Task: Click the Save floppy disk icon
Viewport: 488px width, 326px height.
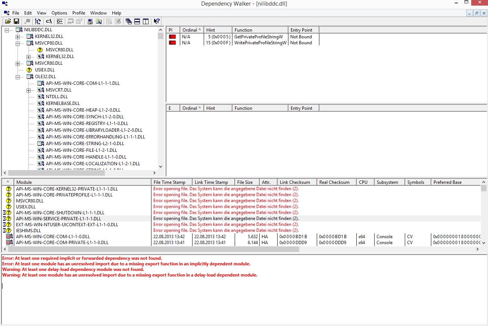Action: pos(16,22)
